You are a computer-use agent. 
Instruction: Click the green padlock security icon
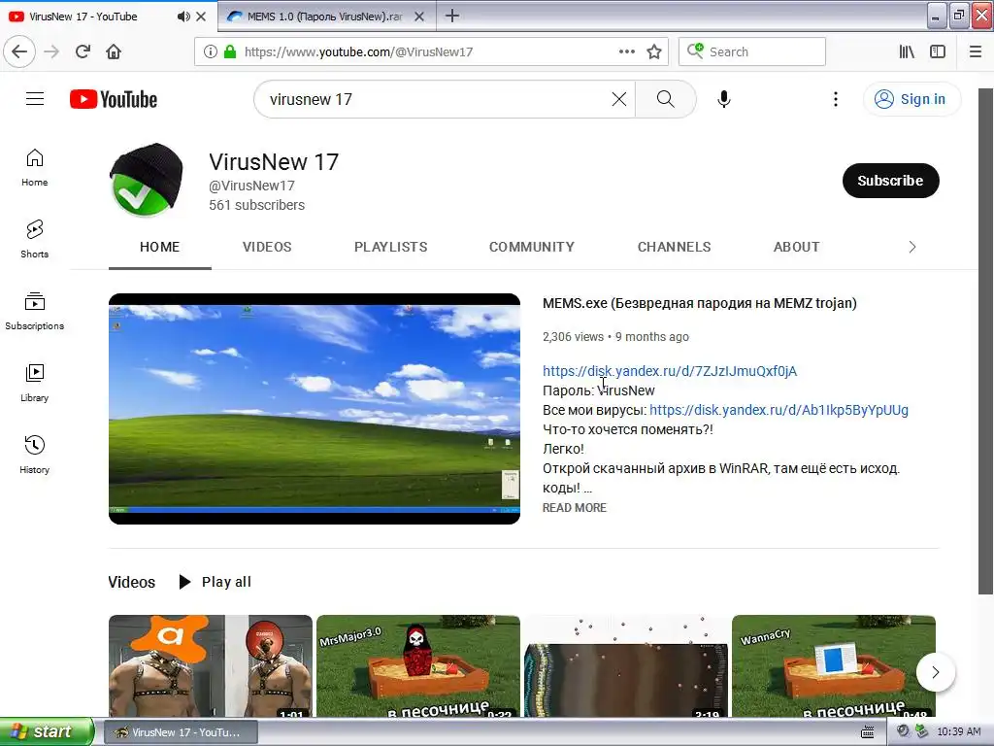click(x=229, y=52)
